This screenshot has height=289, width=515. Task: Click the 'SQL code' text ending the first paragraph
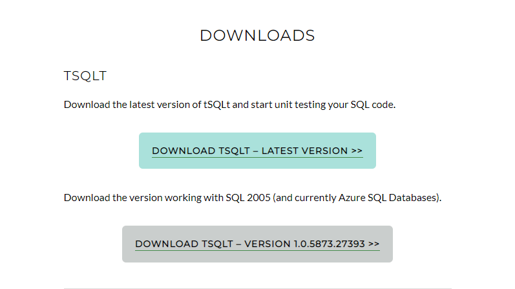(x=372, y=105)
